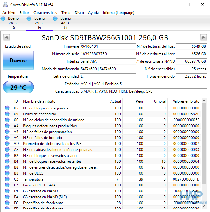This screenshot has height=212, width=210.
Task: Click status icon for attribute B2
Action: click(7, 156)
